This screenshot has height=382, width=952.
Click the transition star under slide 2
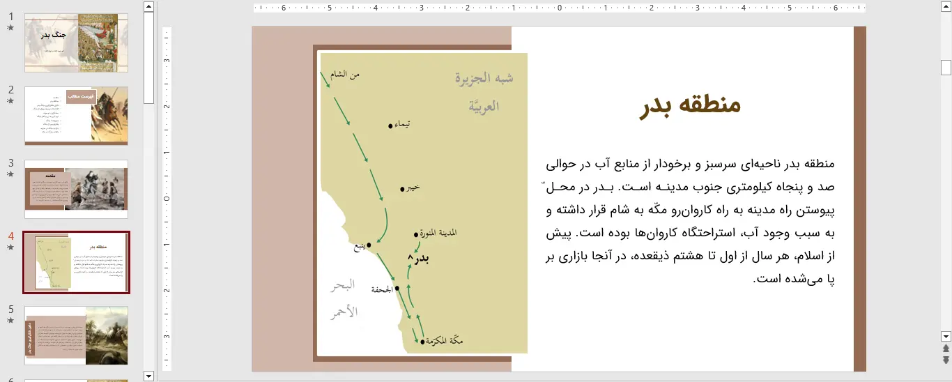pyautogui.click(x=10, y=101)
